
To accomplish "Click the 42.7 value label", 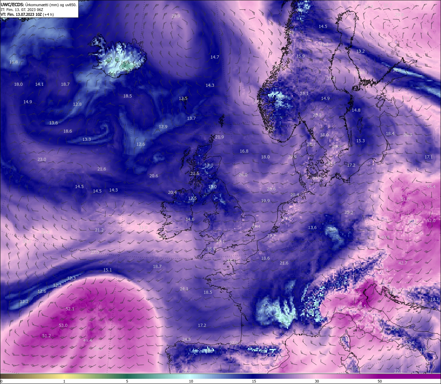I will [403, 263].
